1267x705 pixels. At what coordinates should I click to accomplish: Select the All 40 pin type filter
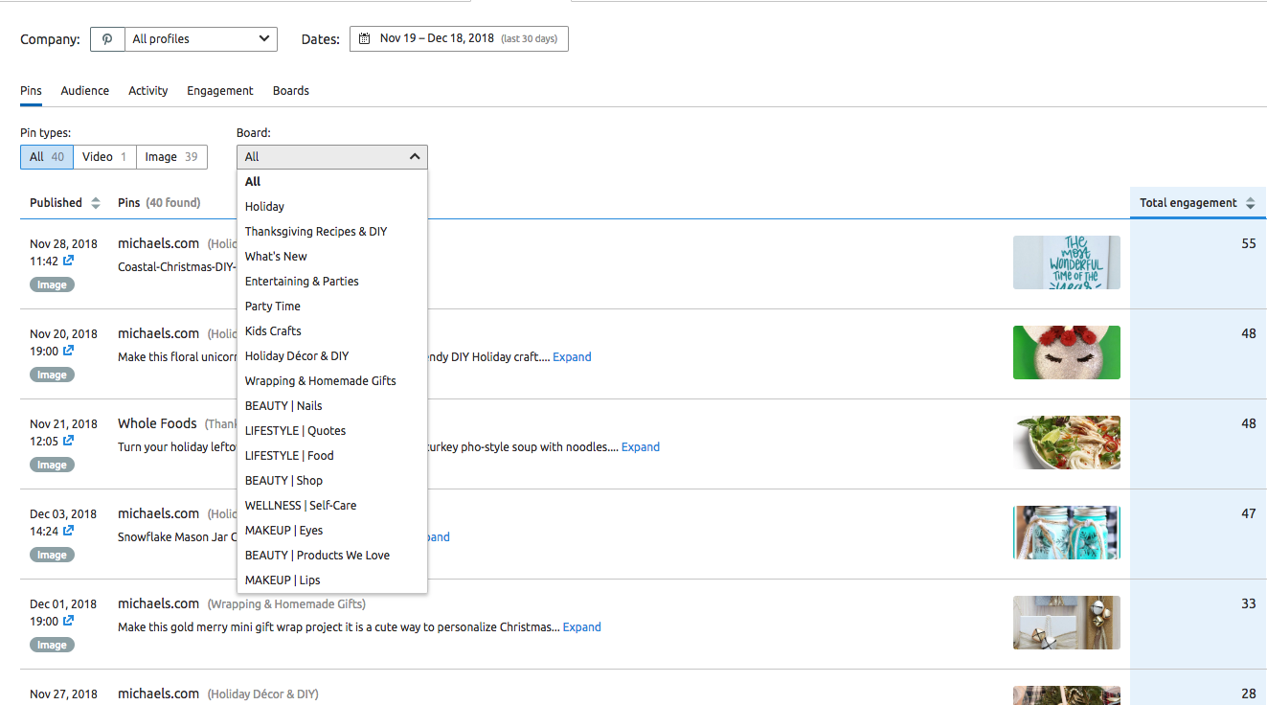[x=47, y=157]
